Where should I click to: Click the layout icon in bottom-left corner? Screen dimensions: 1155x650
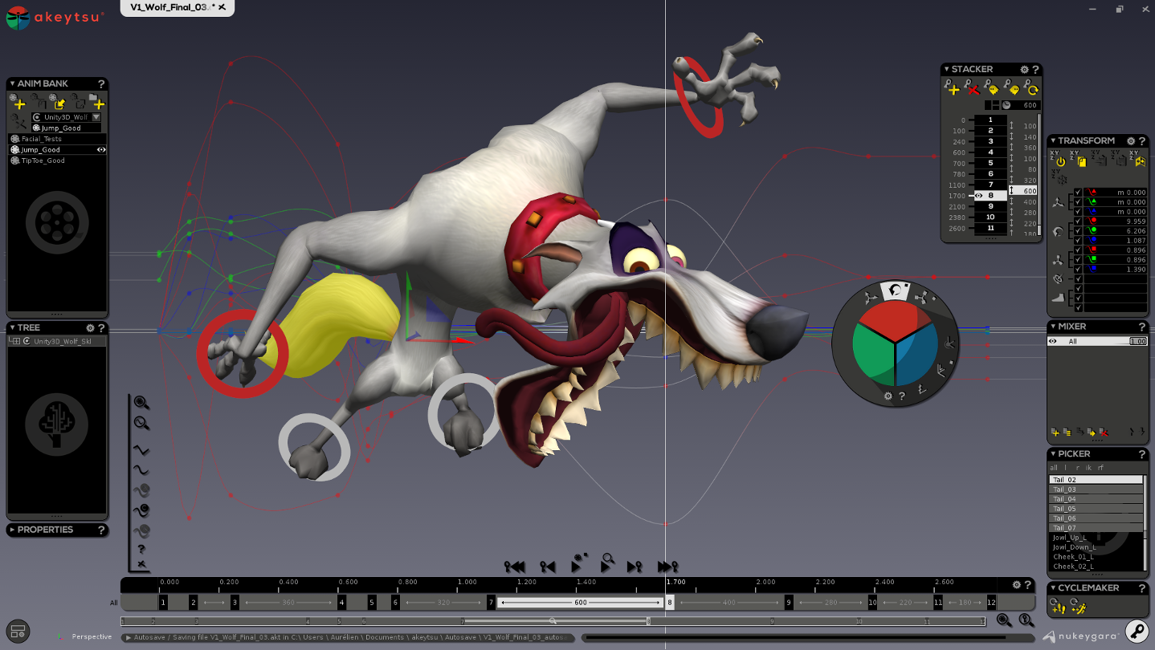18,632
